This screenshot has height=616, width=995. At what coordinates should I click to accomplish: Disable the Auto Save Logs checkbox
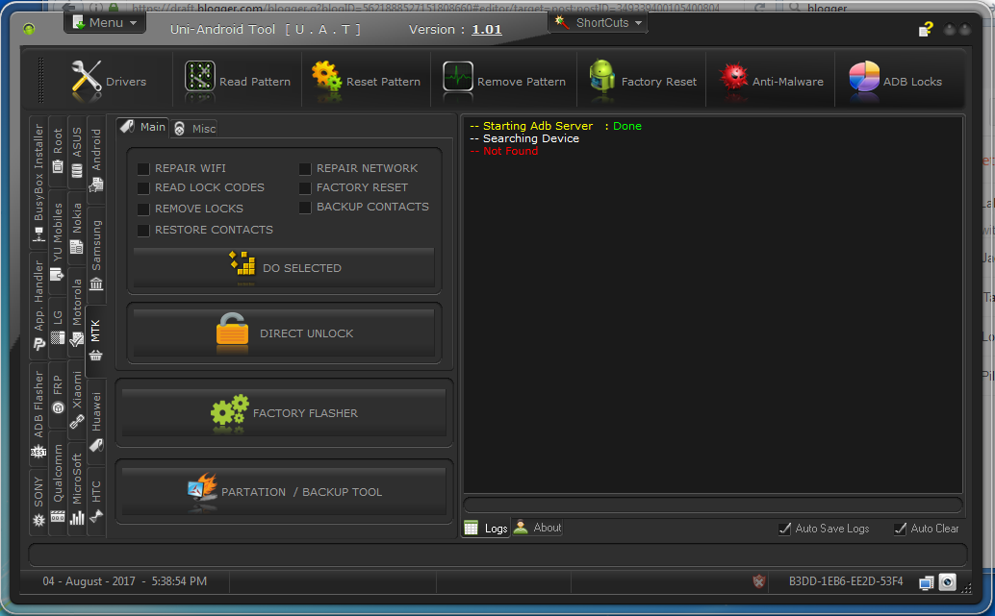click(x=784, y=528)
